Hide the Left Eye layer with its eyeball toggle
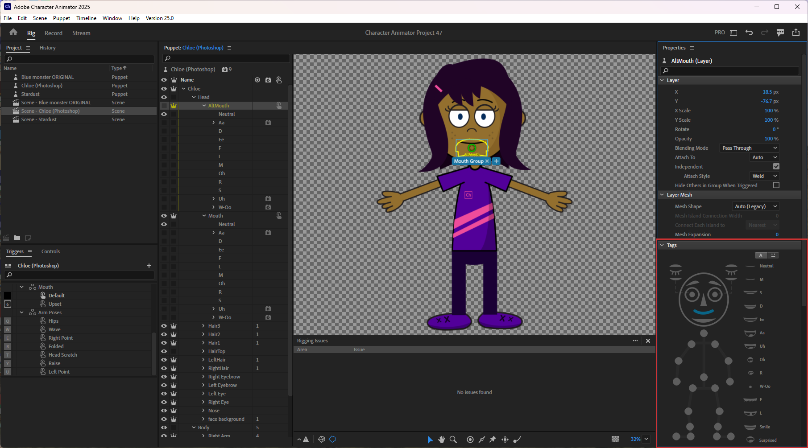The image size is (808, 448). click(164, 393)
